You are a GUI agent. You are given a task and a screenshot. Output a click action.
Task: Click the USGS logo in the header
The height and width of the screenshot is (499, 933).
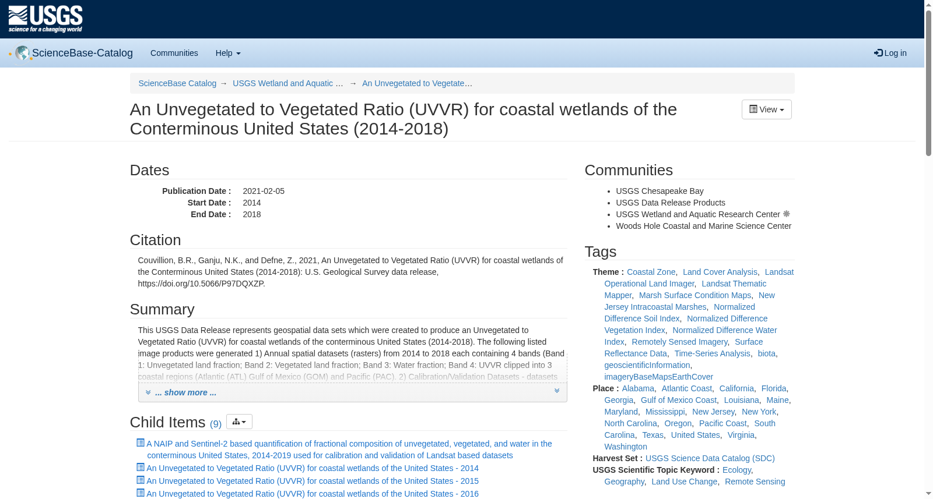click(45, 19)
